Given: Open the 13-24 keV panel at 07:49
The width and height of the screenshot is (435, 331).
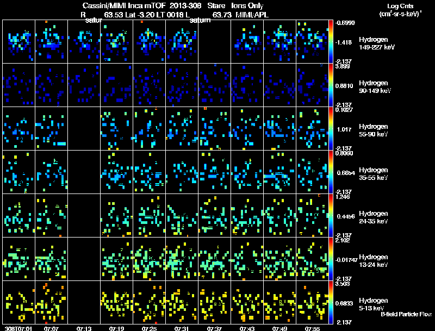Looking at the screenshot, I should pos(279,259).
